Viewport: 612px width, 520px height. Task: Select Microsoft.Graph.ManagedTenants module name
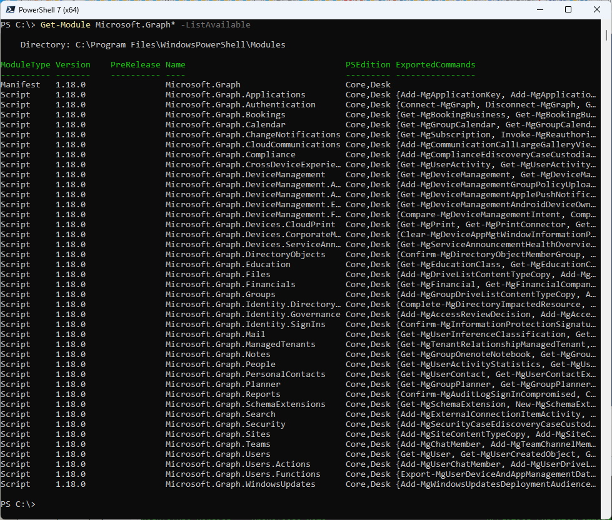tap(241, 344)
